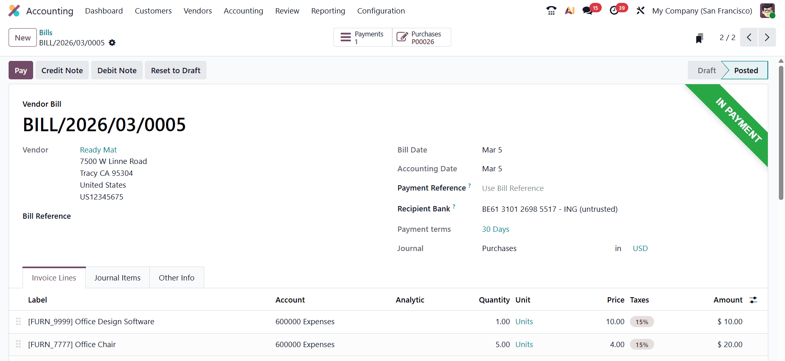Select [FURN_7777] Office Chair label
Screen dimensions: 785x361
pyautogui.click(x=72, y=344)
